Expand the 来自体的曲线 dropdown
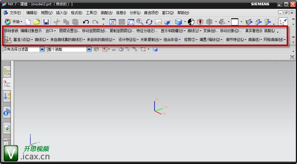297x164 pixels. [101, 40]
